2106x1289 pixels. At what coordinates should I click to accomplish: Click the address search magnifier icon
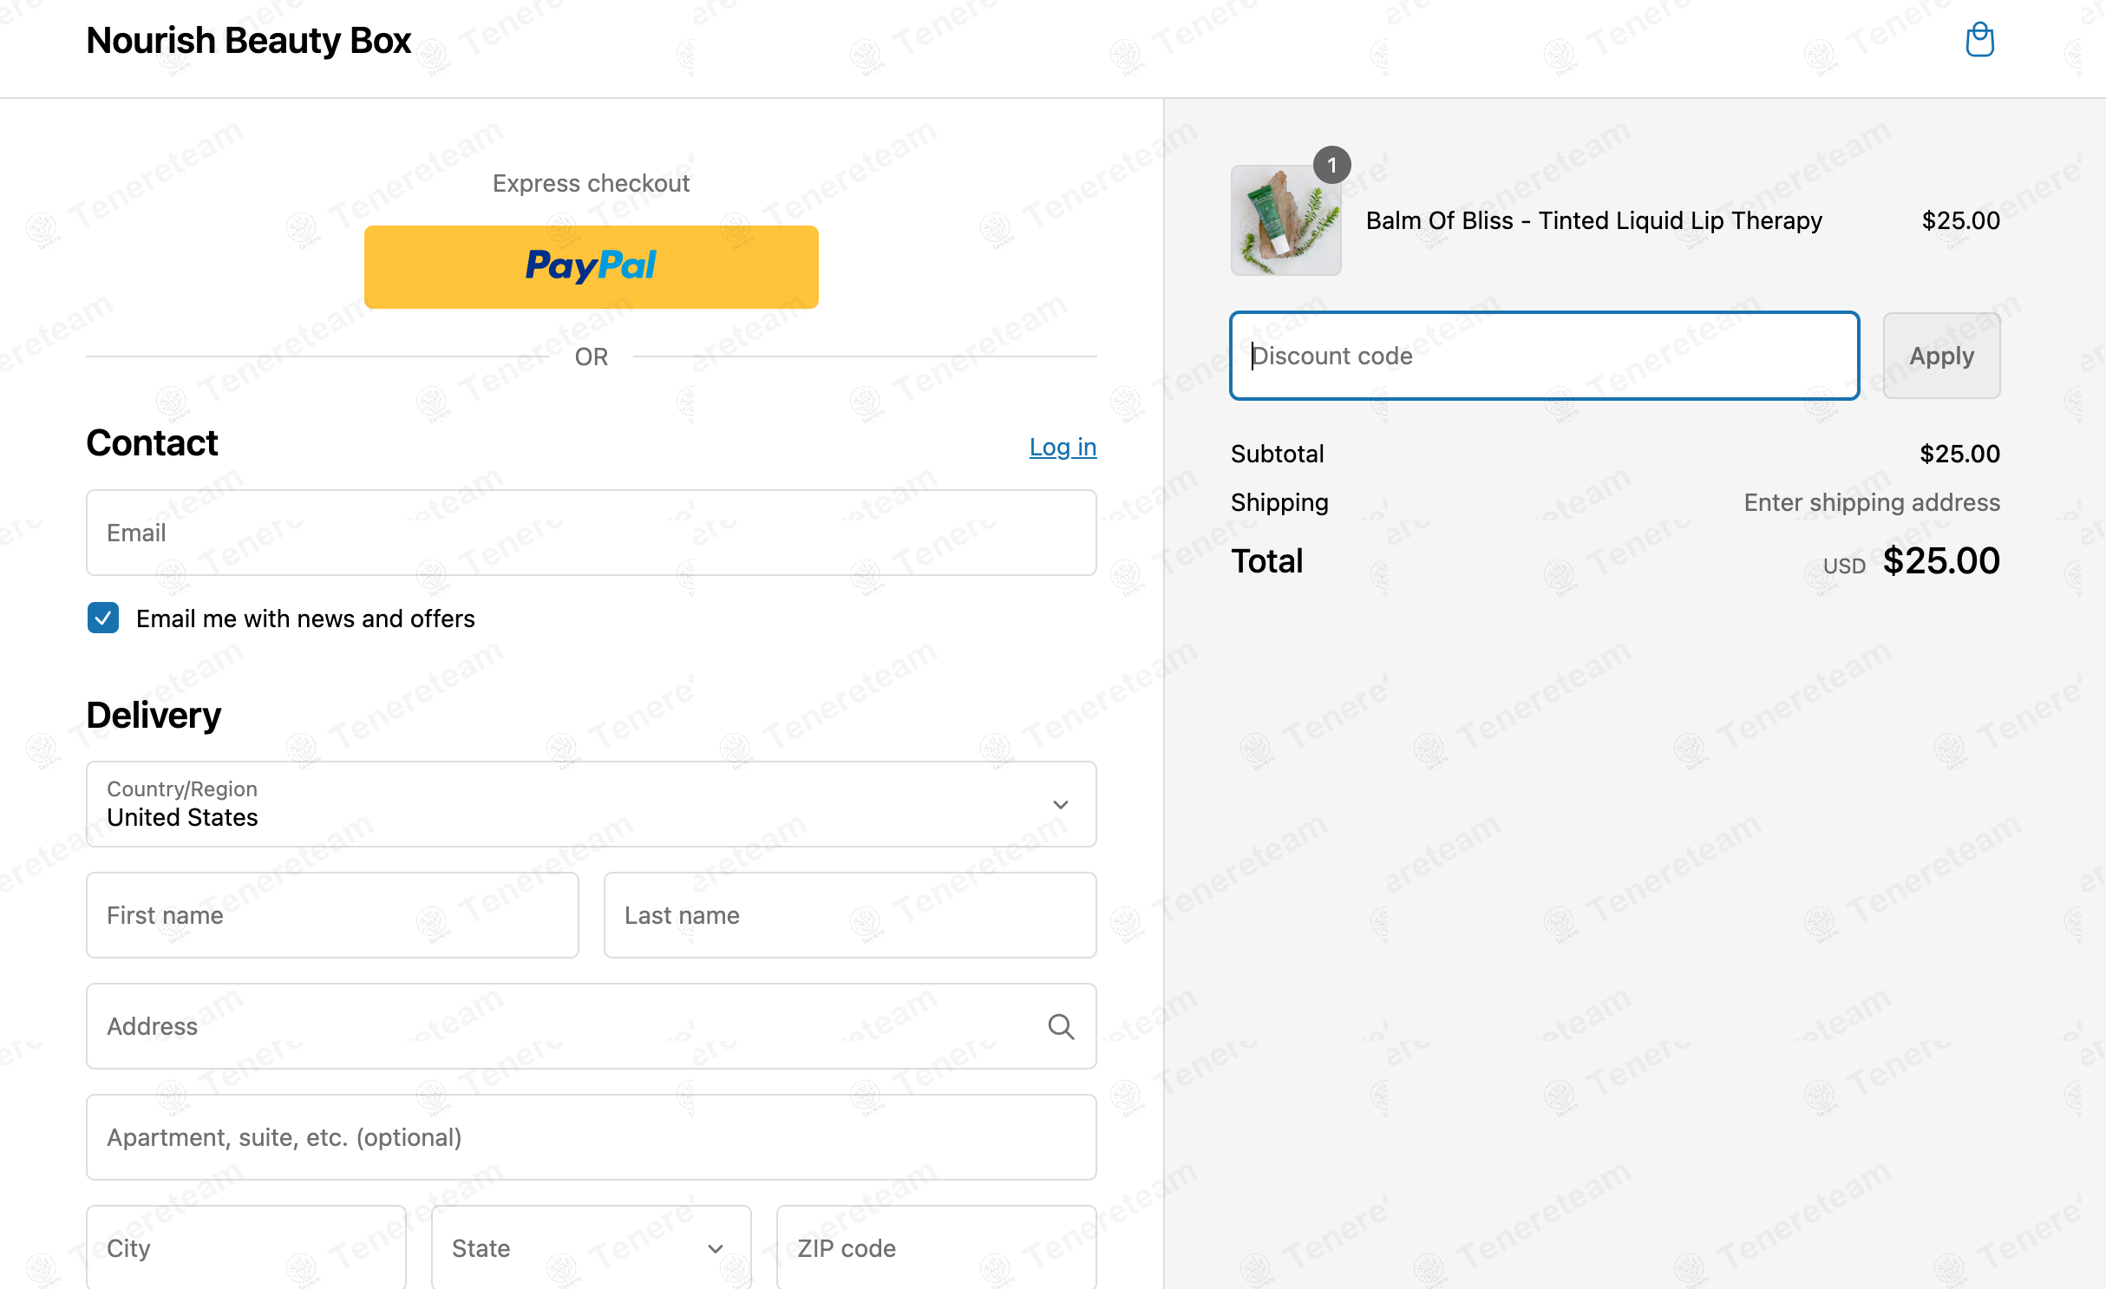(1061, 1026)
